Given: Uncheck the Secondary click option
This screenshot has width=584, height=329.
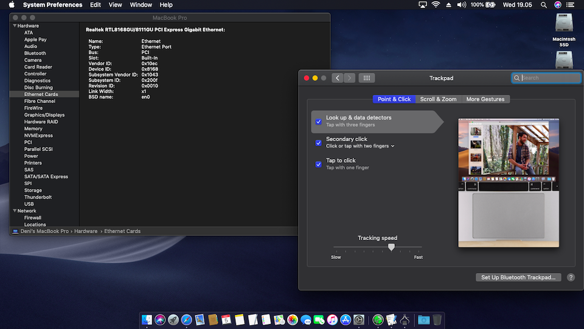Looking at the screenshot, I should coord(318,143).
